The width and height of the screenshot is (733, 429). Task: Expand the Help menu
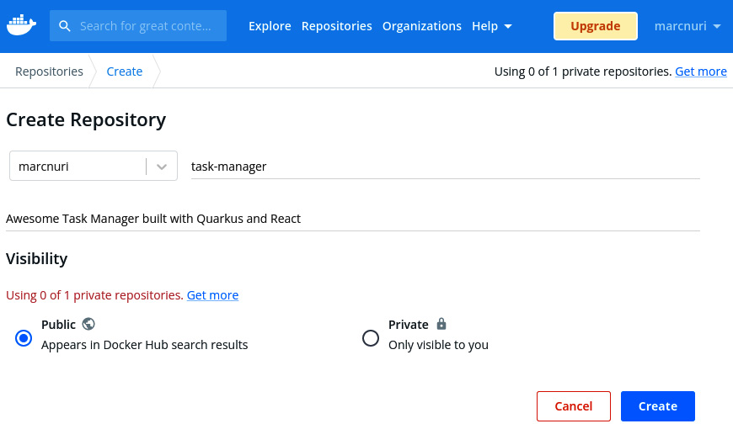coord(492,26)
